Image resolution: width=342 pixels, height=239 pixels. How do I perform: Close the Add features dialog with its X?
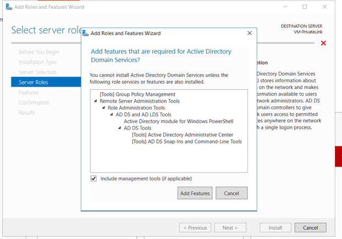250,33
